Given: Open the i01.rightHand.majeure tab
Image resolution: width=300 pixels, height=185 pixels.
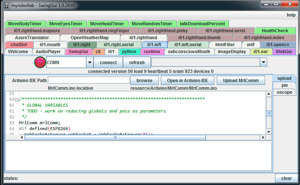Looking at the screenshot, I should [x=37, y=31].
